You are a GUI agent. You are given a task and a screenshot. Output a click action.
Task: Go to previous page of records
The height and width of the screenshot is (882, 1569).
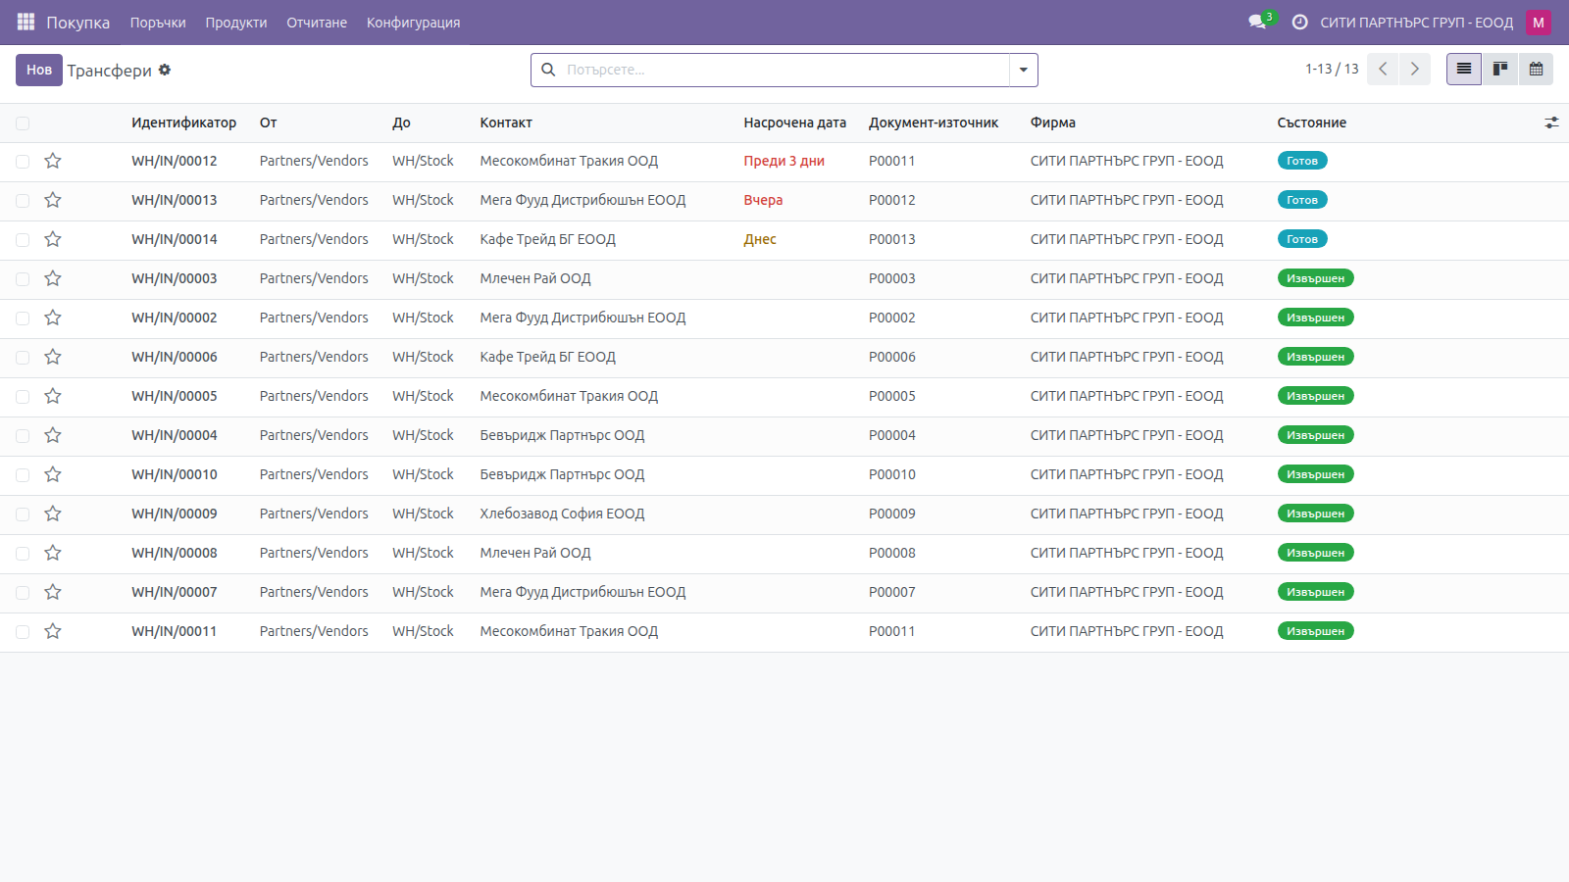tap(1383, 69)
